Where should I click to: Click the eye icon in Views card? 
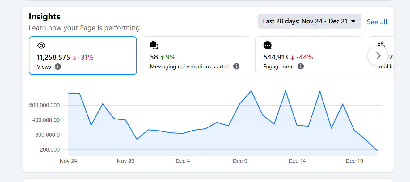pyautogui.click(x=41, y=46)
